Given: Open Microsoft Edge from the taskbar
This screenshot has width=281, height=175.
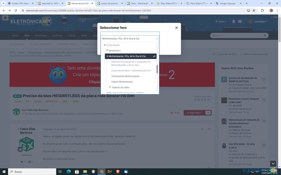Looking at the screenshot, I should coord(69,172).
